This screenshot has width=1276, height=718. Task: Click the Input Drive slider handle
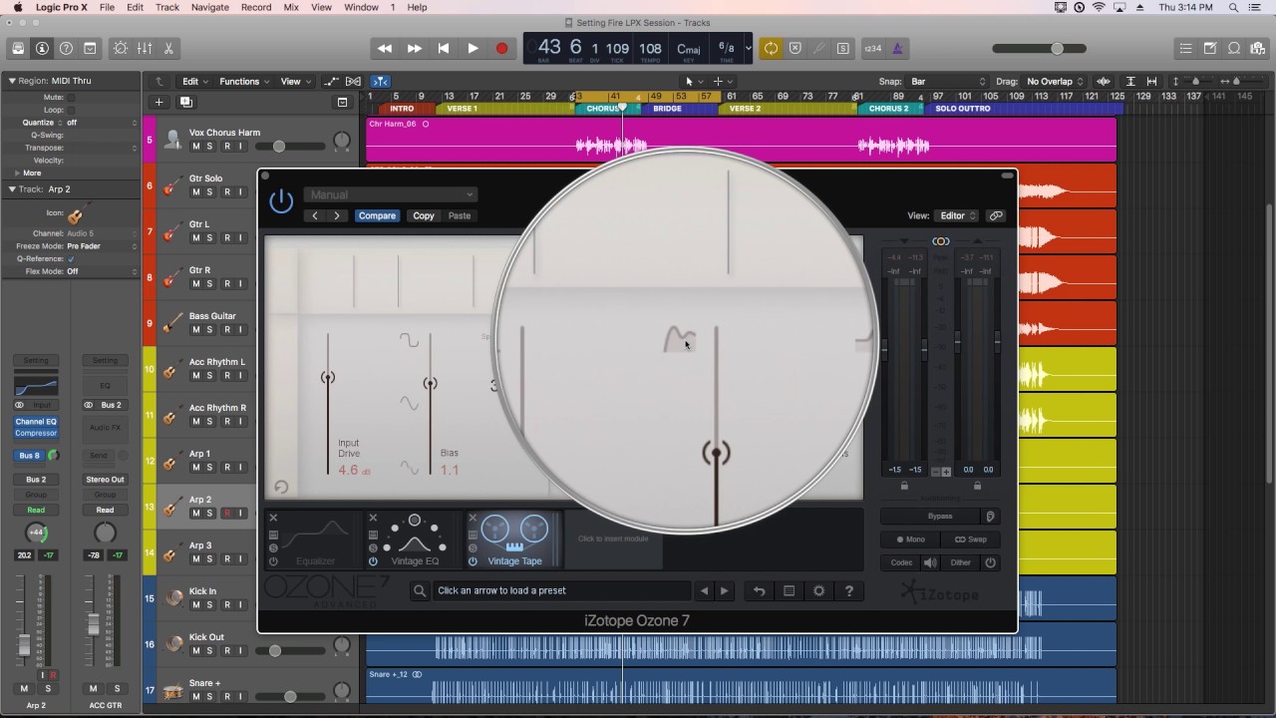pos(327,378)
